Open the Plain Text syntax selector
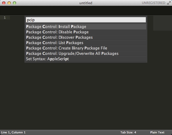Viewport: 172px width, 135px height. pos(157,132)
